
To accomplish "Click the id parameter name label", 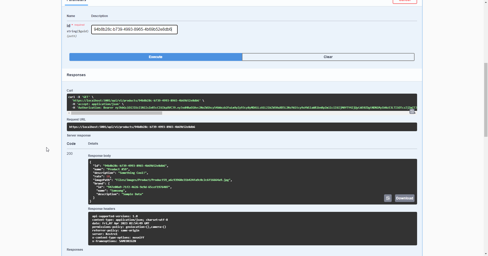I will (68, 26).
